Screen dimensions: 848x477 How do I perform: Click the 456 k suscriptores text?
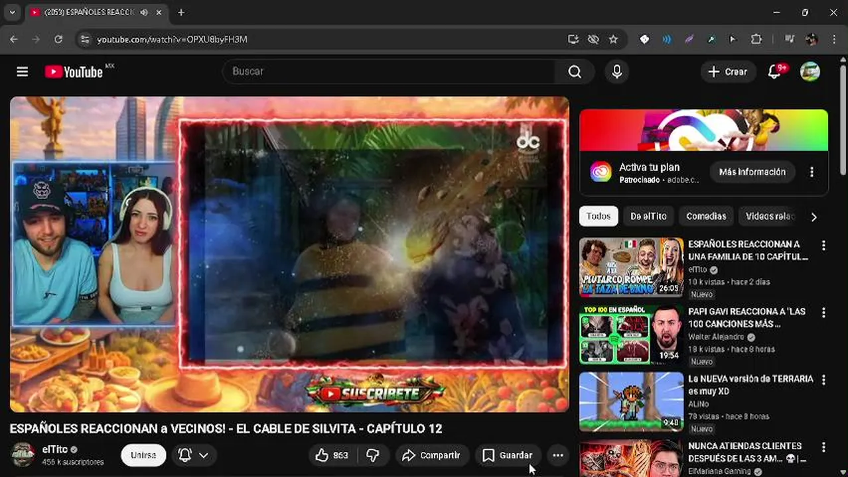(x=73, y=462)
